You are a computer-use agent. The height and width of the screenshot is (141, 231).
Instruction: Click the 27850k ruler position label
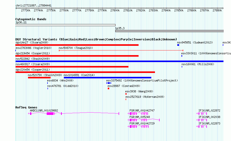pos(179,10)
